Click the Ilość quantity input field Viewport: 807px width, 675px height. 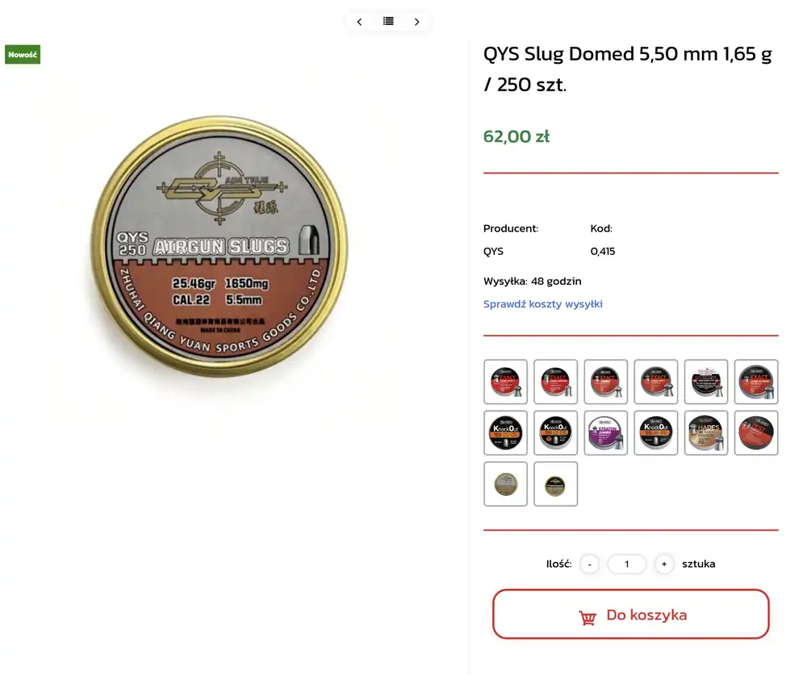627,565
